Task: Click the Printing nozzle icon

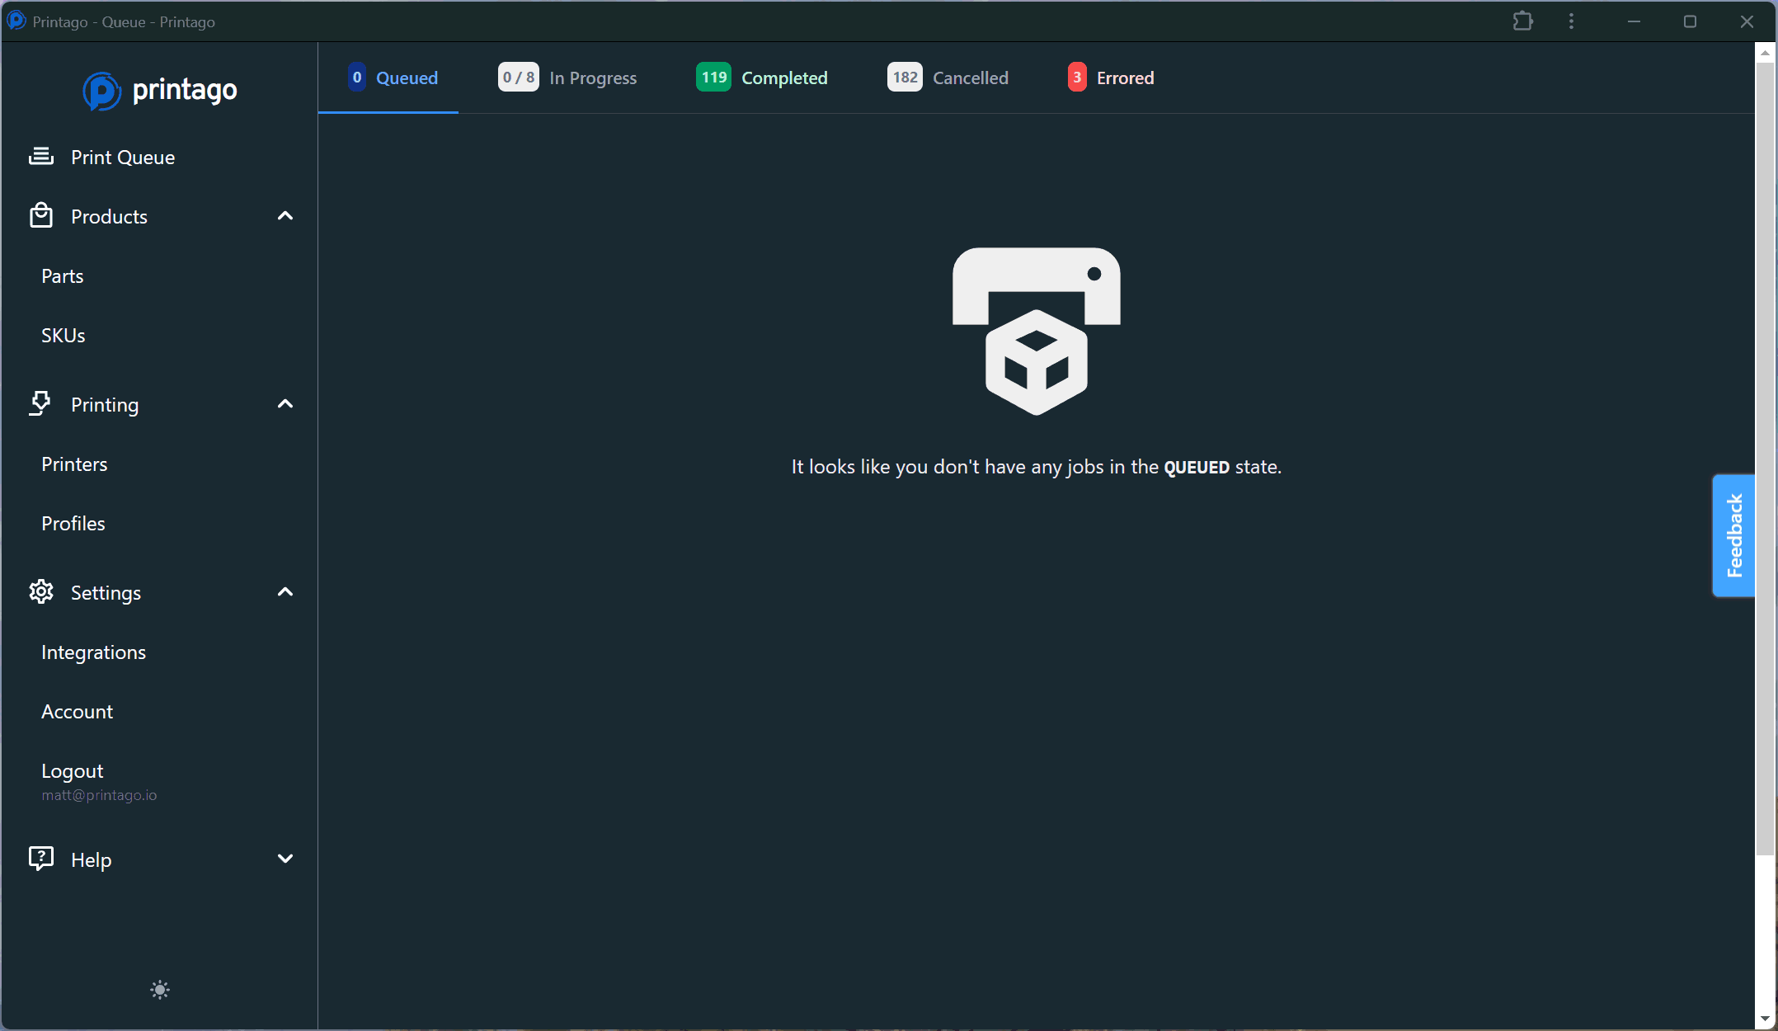Action: 40,404
